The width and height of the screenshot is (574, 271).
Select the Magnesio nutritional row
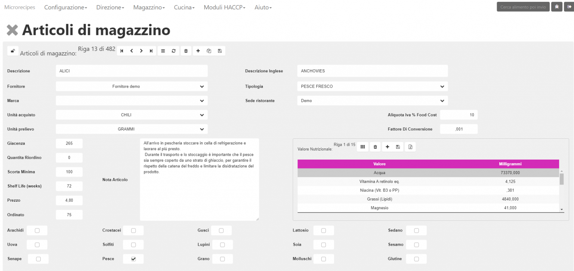point(428,208)
